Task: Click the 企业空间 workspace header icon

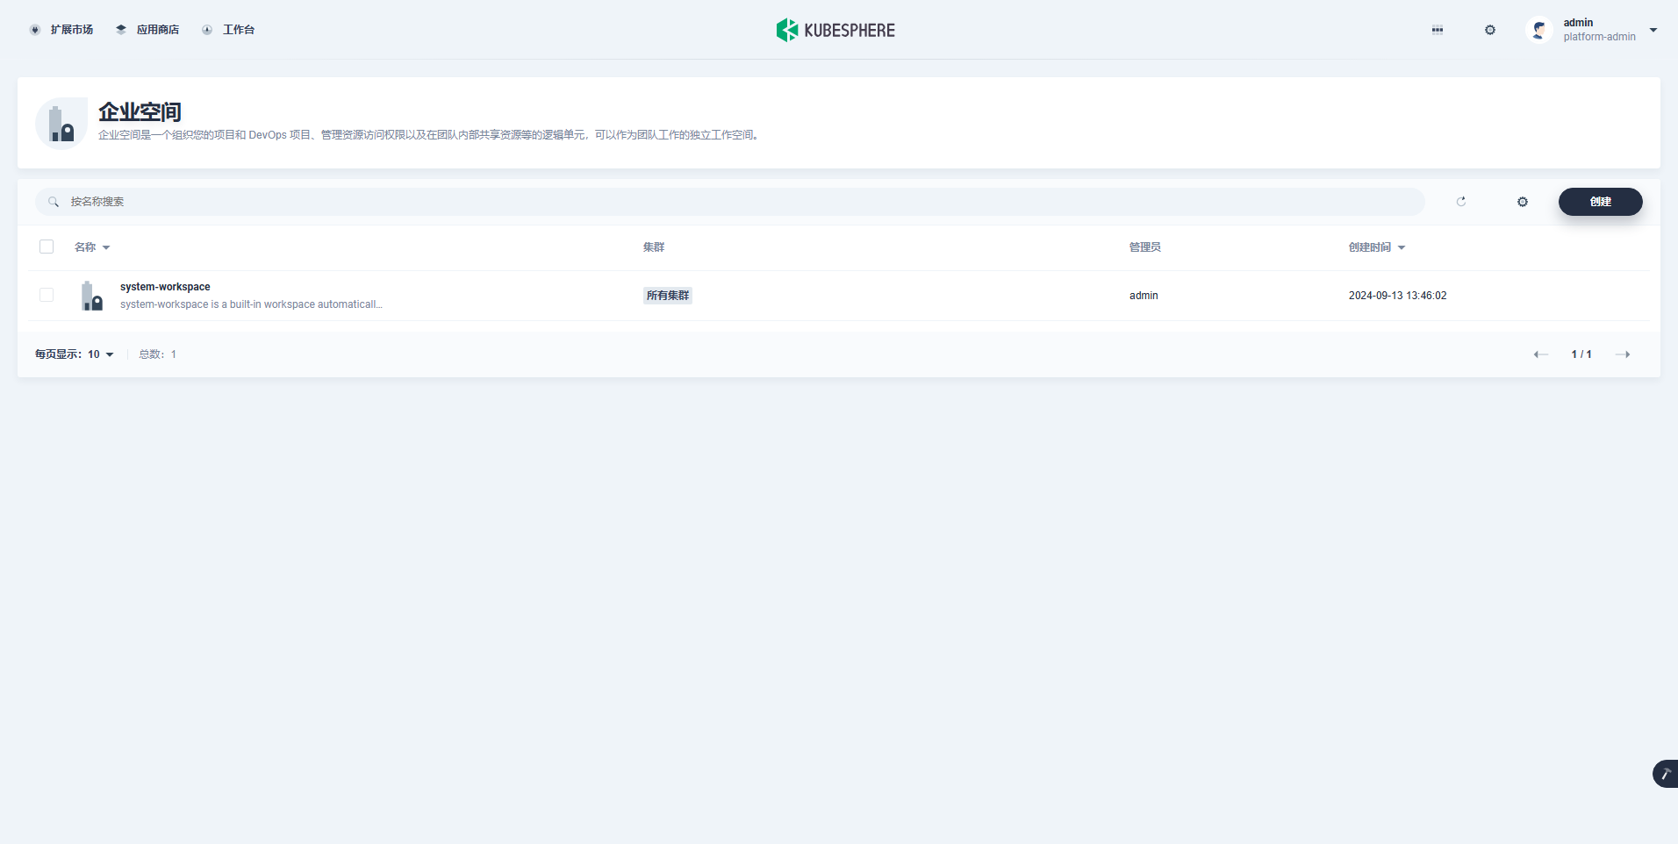Action: [61, 124]
